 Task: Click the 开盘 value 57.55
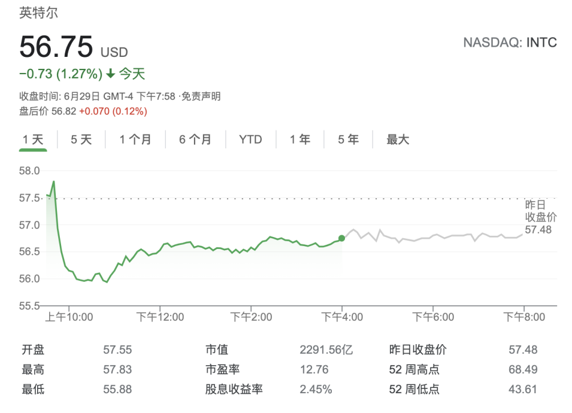point(117,350)
